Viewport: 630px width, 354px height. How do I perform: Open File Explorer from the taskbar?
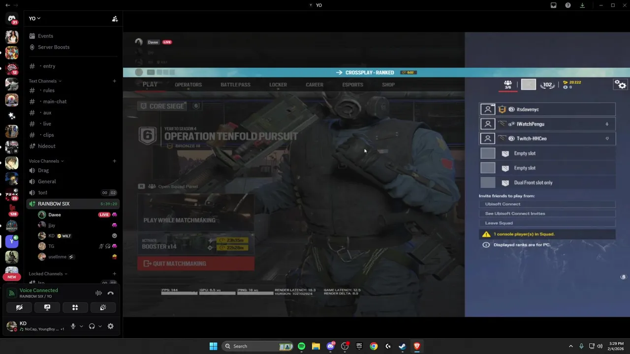pyautogui.click(x=315, y=346)
